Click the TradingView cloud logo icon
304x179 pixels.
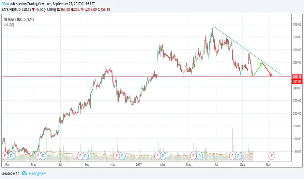coord(24,173)
